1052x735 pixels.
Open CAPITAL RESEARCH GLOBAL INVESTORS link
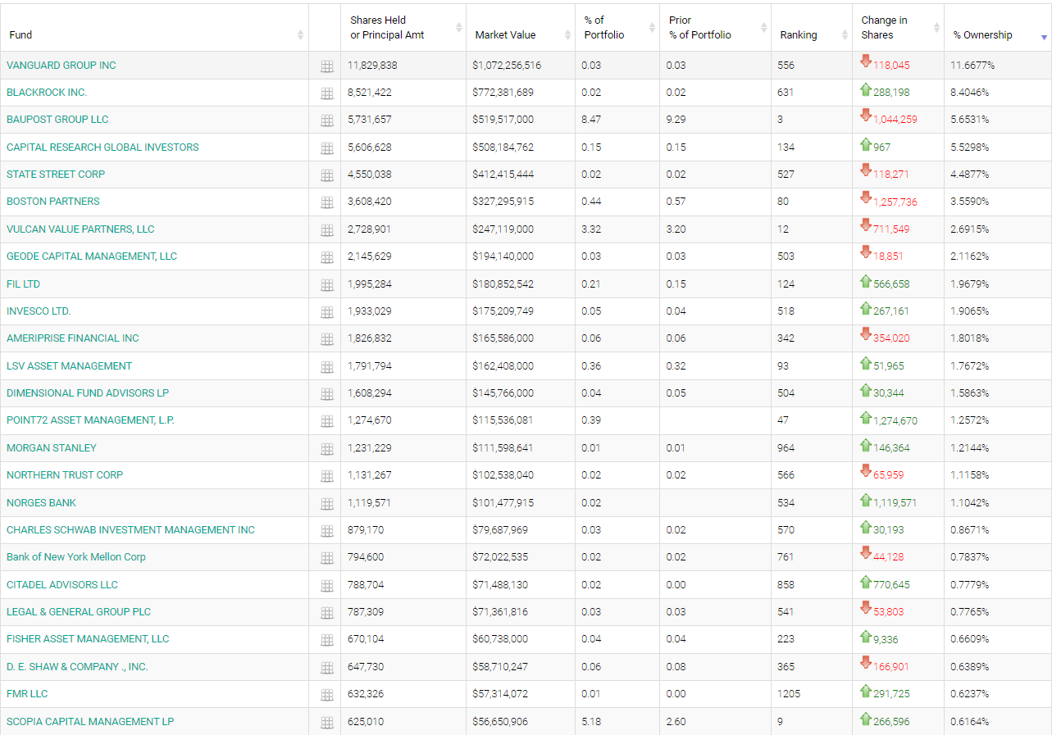pos(102,147)
